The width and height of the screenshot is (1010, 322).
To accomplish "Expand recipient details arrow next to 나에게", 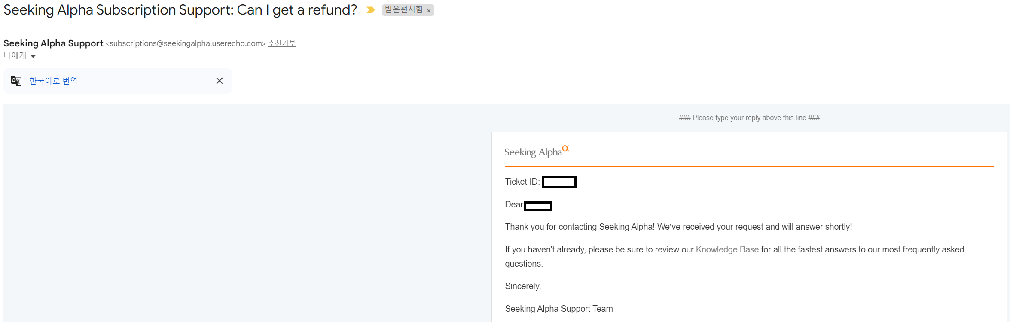I will (x=33, y=56).
